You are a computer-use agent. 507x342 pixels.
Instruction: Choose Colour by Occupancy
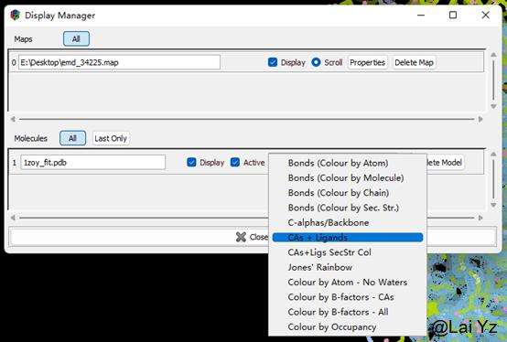(348, 326)
